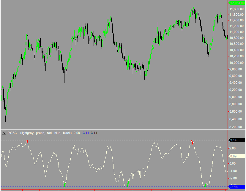
Task: Click the divider between price and oscillator panes
Action: coord(119,129)
